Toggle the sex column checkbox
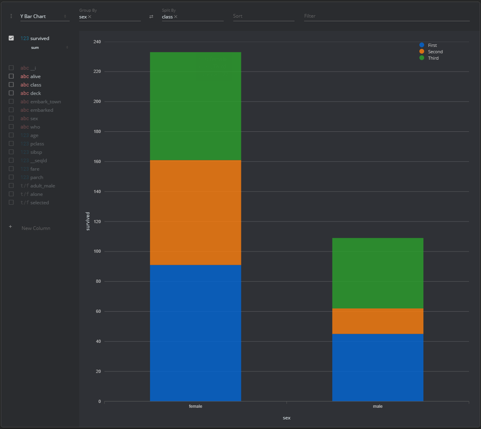The height and width of the screenshot is (429, 481). (x=11, y=118)
